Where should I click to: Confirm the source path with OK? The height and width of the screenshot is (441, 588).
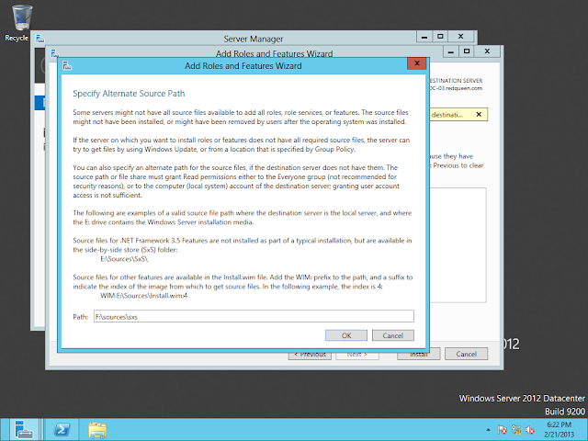coord(346,335)
